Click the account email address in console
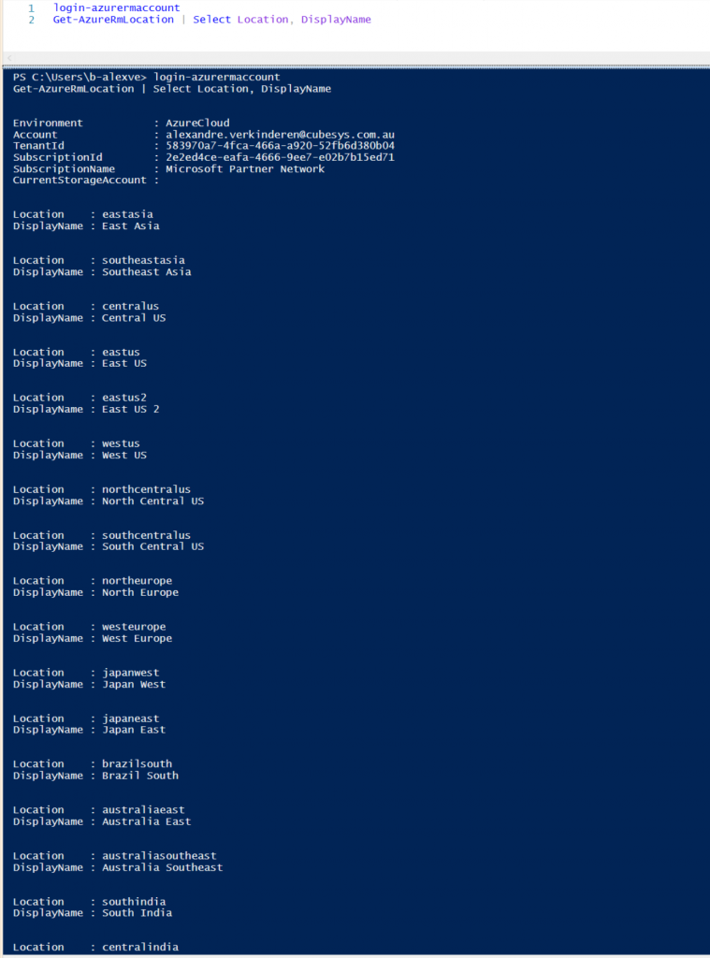Viewport: 710px width, 958px height. (x=280, y=135)
